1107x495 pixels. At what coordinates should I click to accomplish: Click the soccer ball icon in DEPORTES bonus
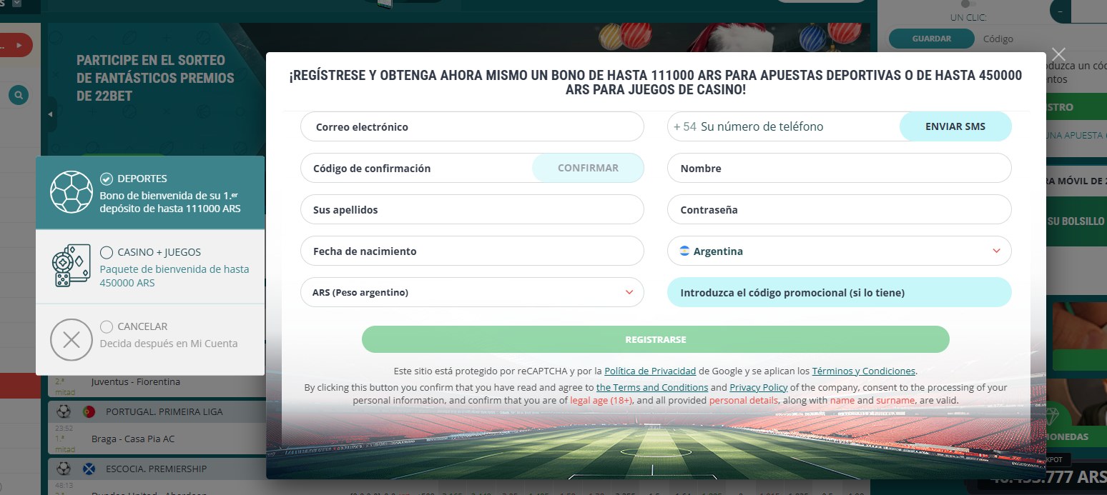pyautogui.click(x=72, y=191)
